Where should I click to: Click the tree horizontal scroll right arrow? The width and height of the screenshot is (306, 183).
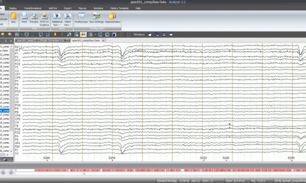[8, 155]
